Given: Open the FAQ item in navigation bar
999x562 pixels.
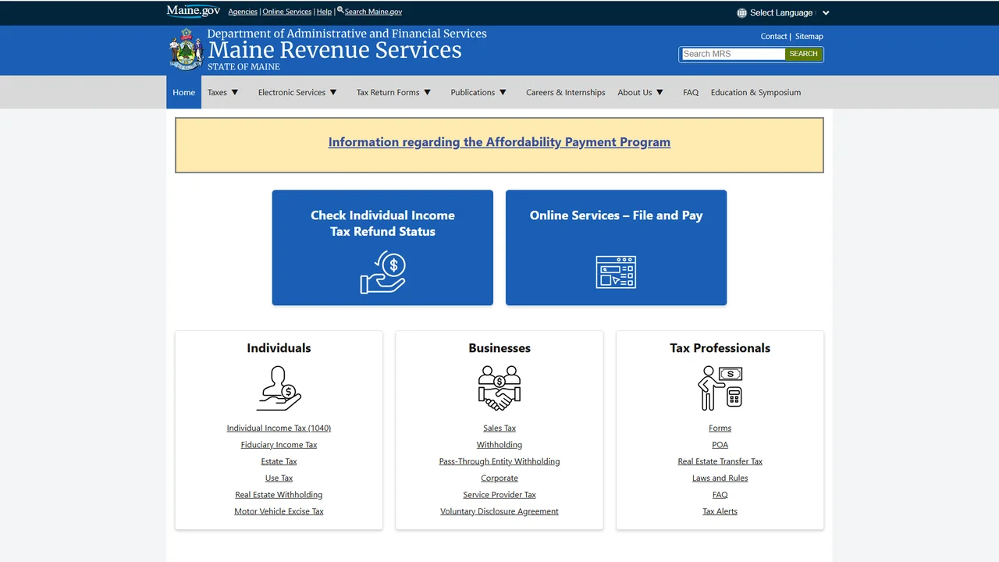Looking at the screenshot, I should (x=691, y=92).
